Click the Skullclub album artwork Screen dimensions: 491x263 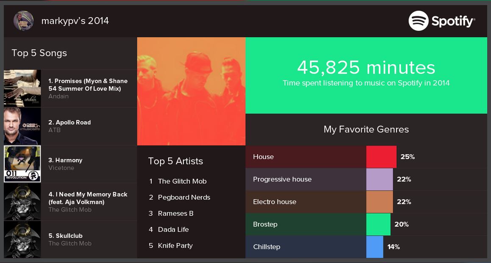click(22, 239)
